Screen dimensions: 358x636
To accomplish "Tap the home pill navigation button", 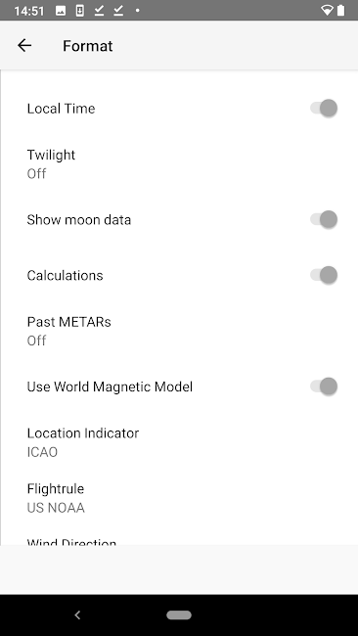I will (179, 614).
